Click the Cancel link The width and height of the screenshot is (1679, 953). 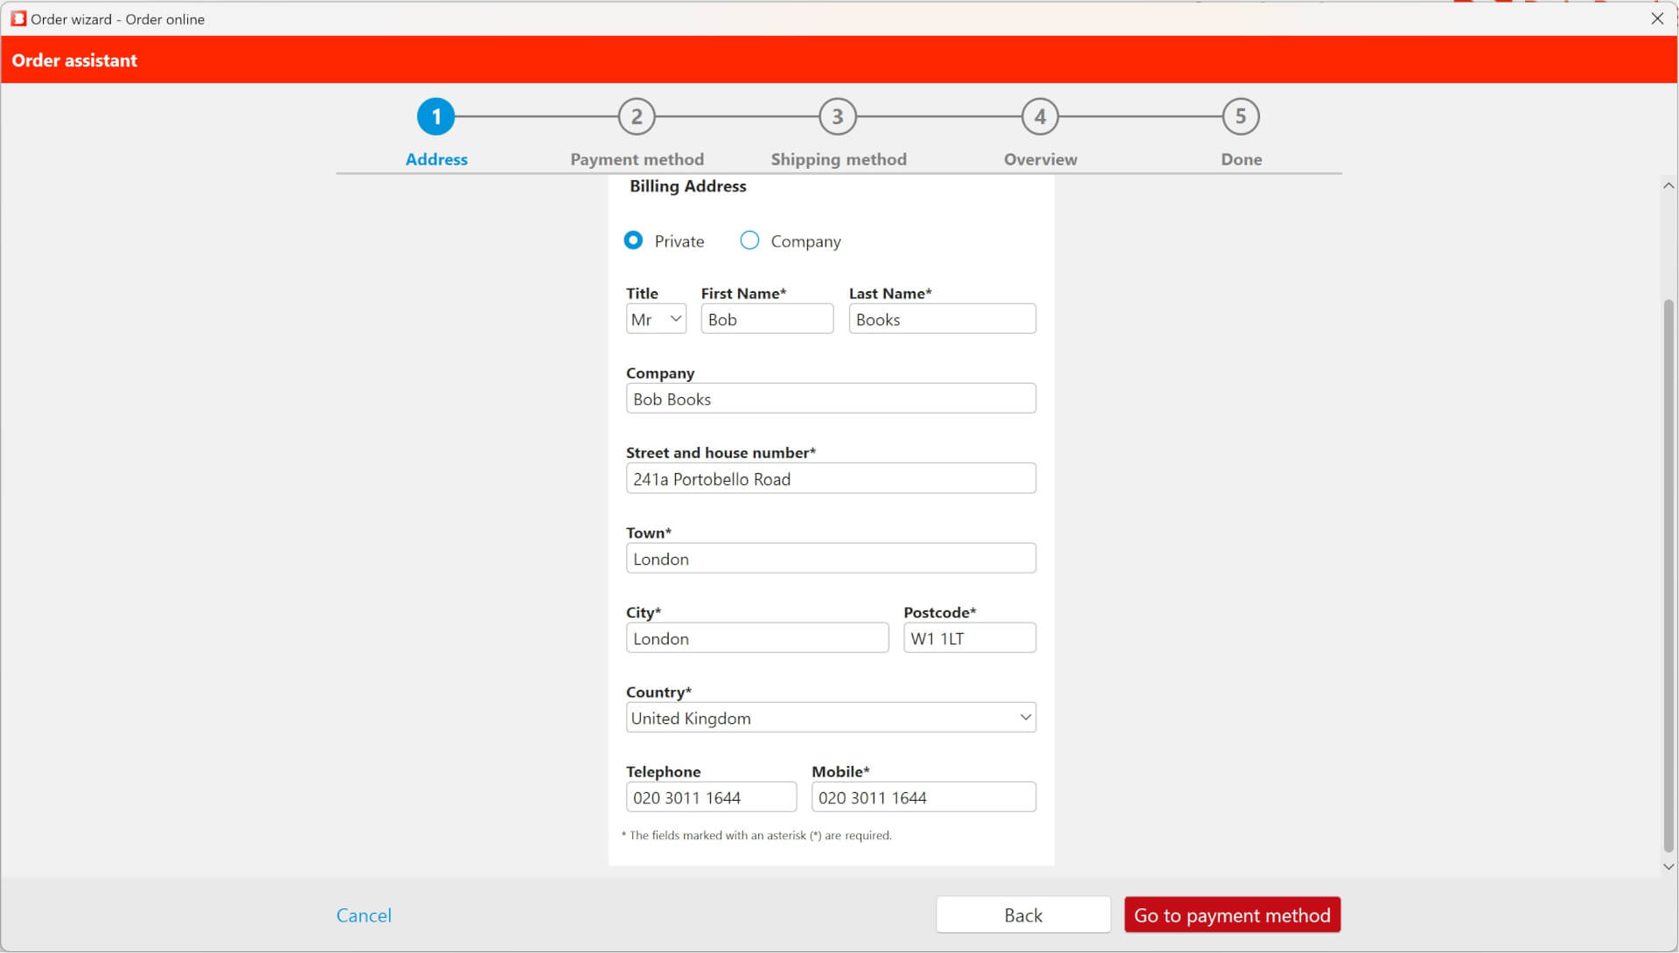[364, 915]
